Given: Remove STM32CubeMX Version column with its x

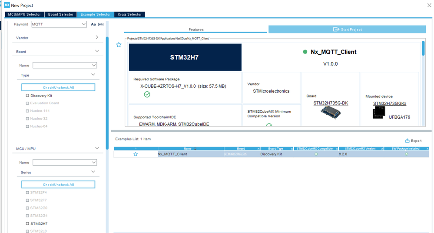Looking at the screenshot, I should 382,149.
